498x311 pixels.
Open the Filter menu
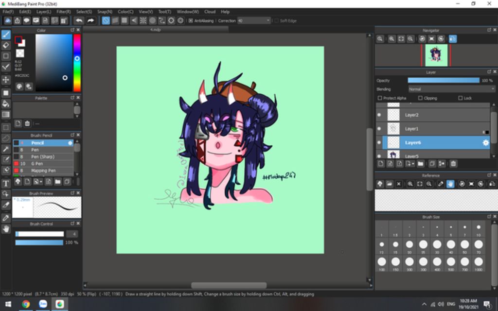click(x=64, y=12)
